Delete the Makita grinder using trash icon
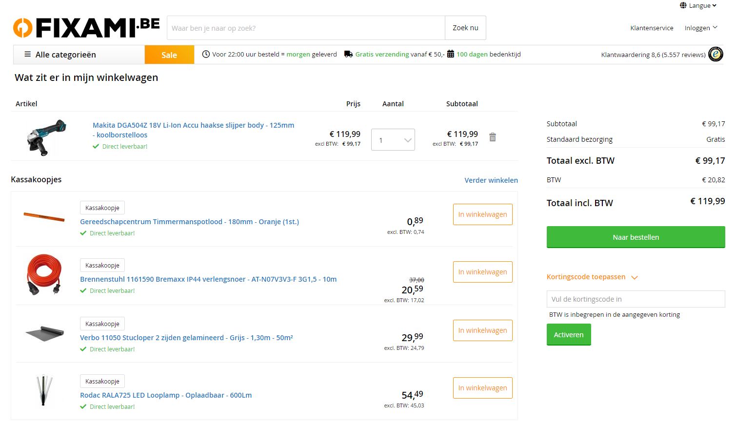 pos(493,137)
